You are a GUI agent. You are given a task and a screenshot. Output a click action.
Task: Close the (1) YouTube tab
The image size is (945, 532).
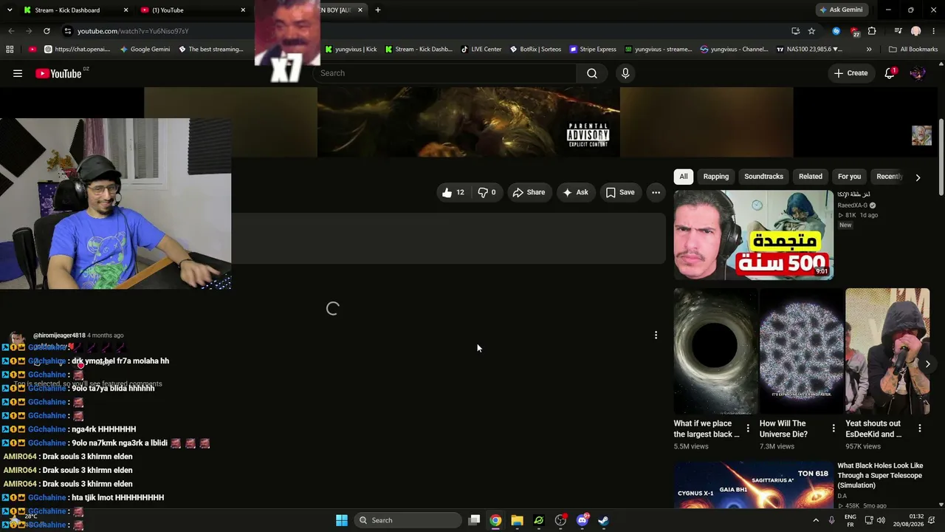pyautogui.click(x=243, y=10)
